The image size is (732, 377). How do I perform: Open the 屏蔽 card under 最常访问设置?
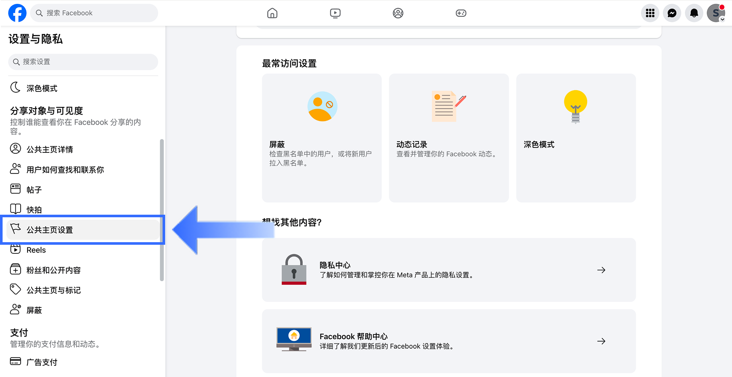(x=322, y=138)
